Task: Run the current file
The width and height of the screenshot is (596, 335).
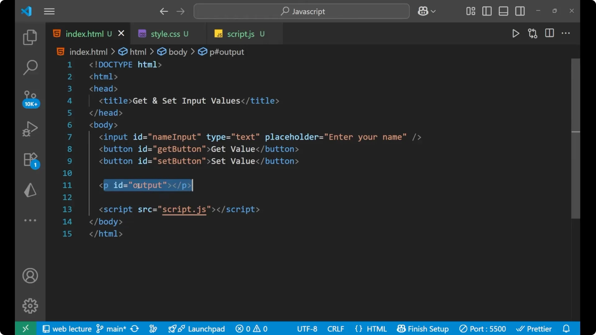Action: pos(516,33)
